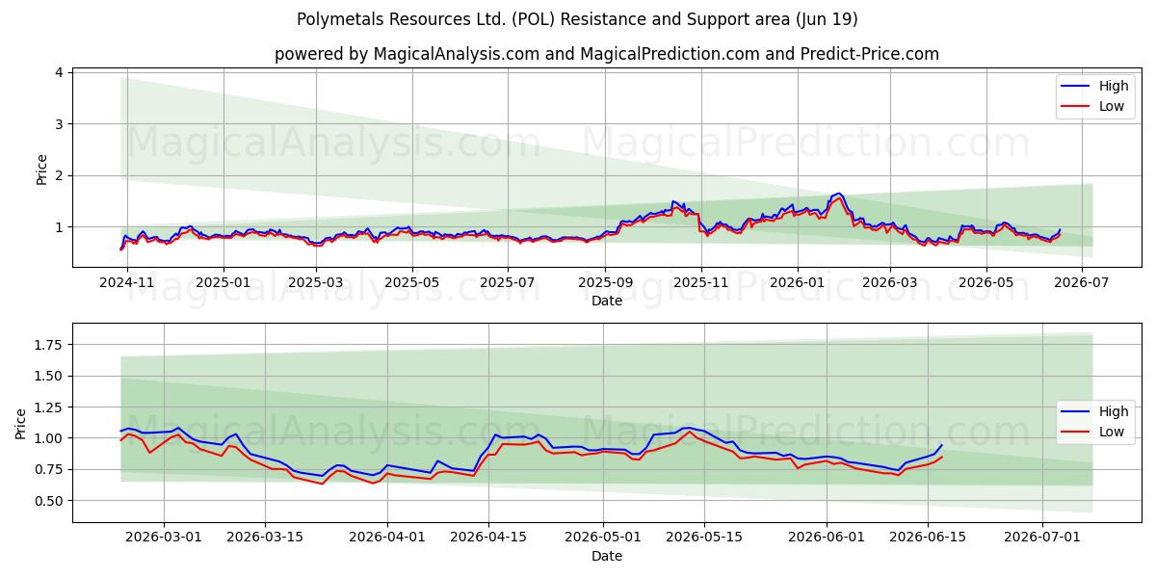The image size is (1156, 578).
Task: Click the '2026-07' x-axis label in the top chart
Action: (x=1081, y=282)
